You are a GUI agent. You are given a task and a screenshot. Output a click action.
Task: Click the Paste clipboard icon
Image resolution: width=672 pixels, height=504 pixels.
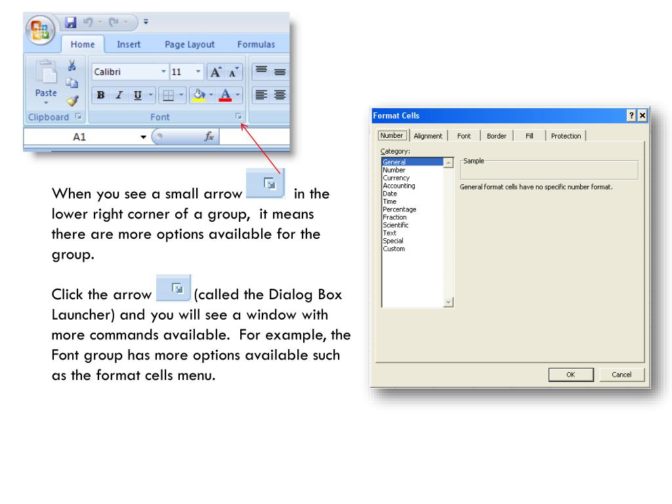click(46, 72)
